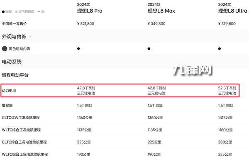The image size is (249, 159).
Task: Click the OTA将推送 legend gray dot
Action: point(16,12)
